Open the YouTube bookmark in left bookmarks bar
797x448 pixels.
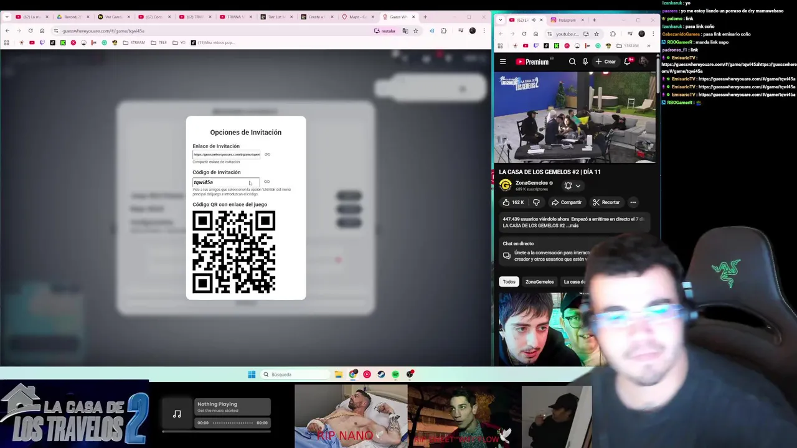point(32,42)
